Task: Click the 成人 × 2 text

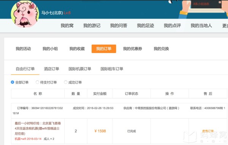Action: pyautogui.click(x=49, y=139)
